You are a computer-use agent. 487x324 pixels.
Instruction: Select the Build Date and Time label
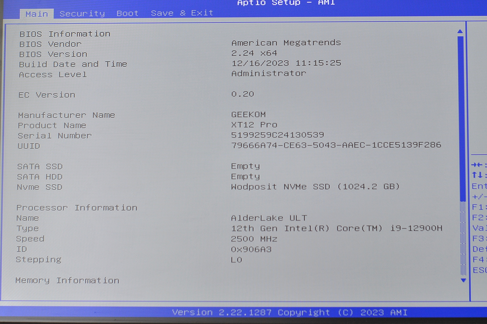click(73, 64)
